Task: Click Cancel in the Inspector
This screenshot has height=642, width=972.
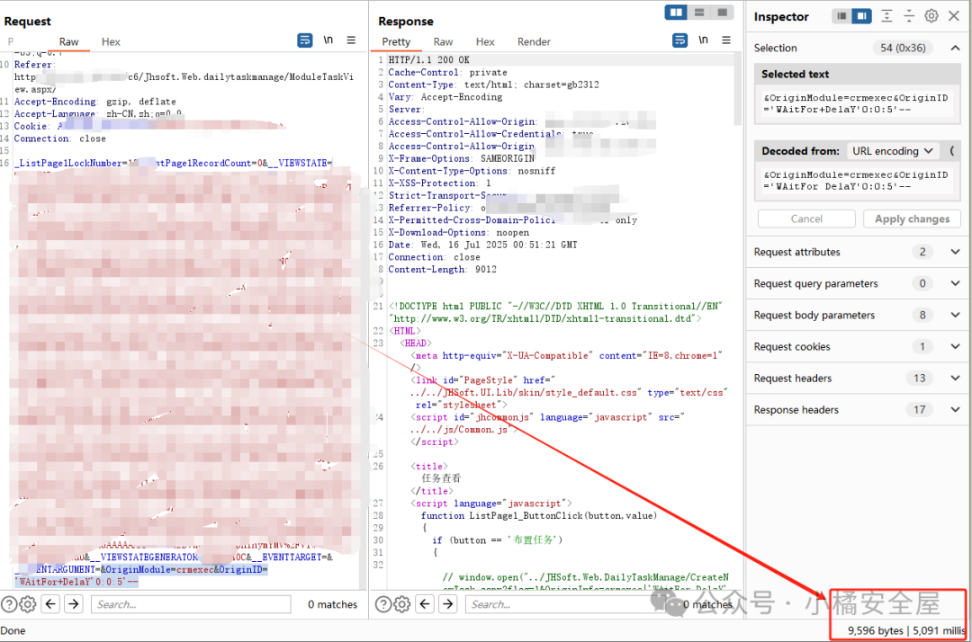Action: 806,218
